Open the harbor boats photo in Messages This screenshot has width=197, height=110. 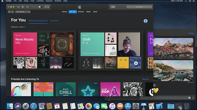point(173,71)
